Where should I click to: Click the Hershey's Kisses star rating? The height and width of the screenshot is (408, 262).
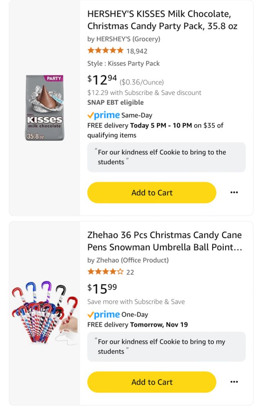point(105,51)
